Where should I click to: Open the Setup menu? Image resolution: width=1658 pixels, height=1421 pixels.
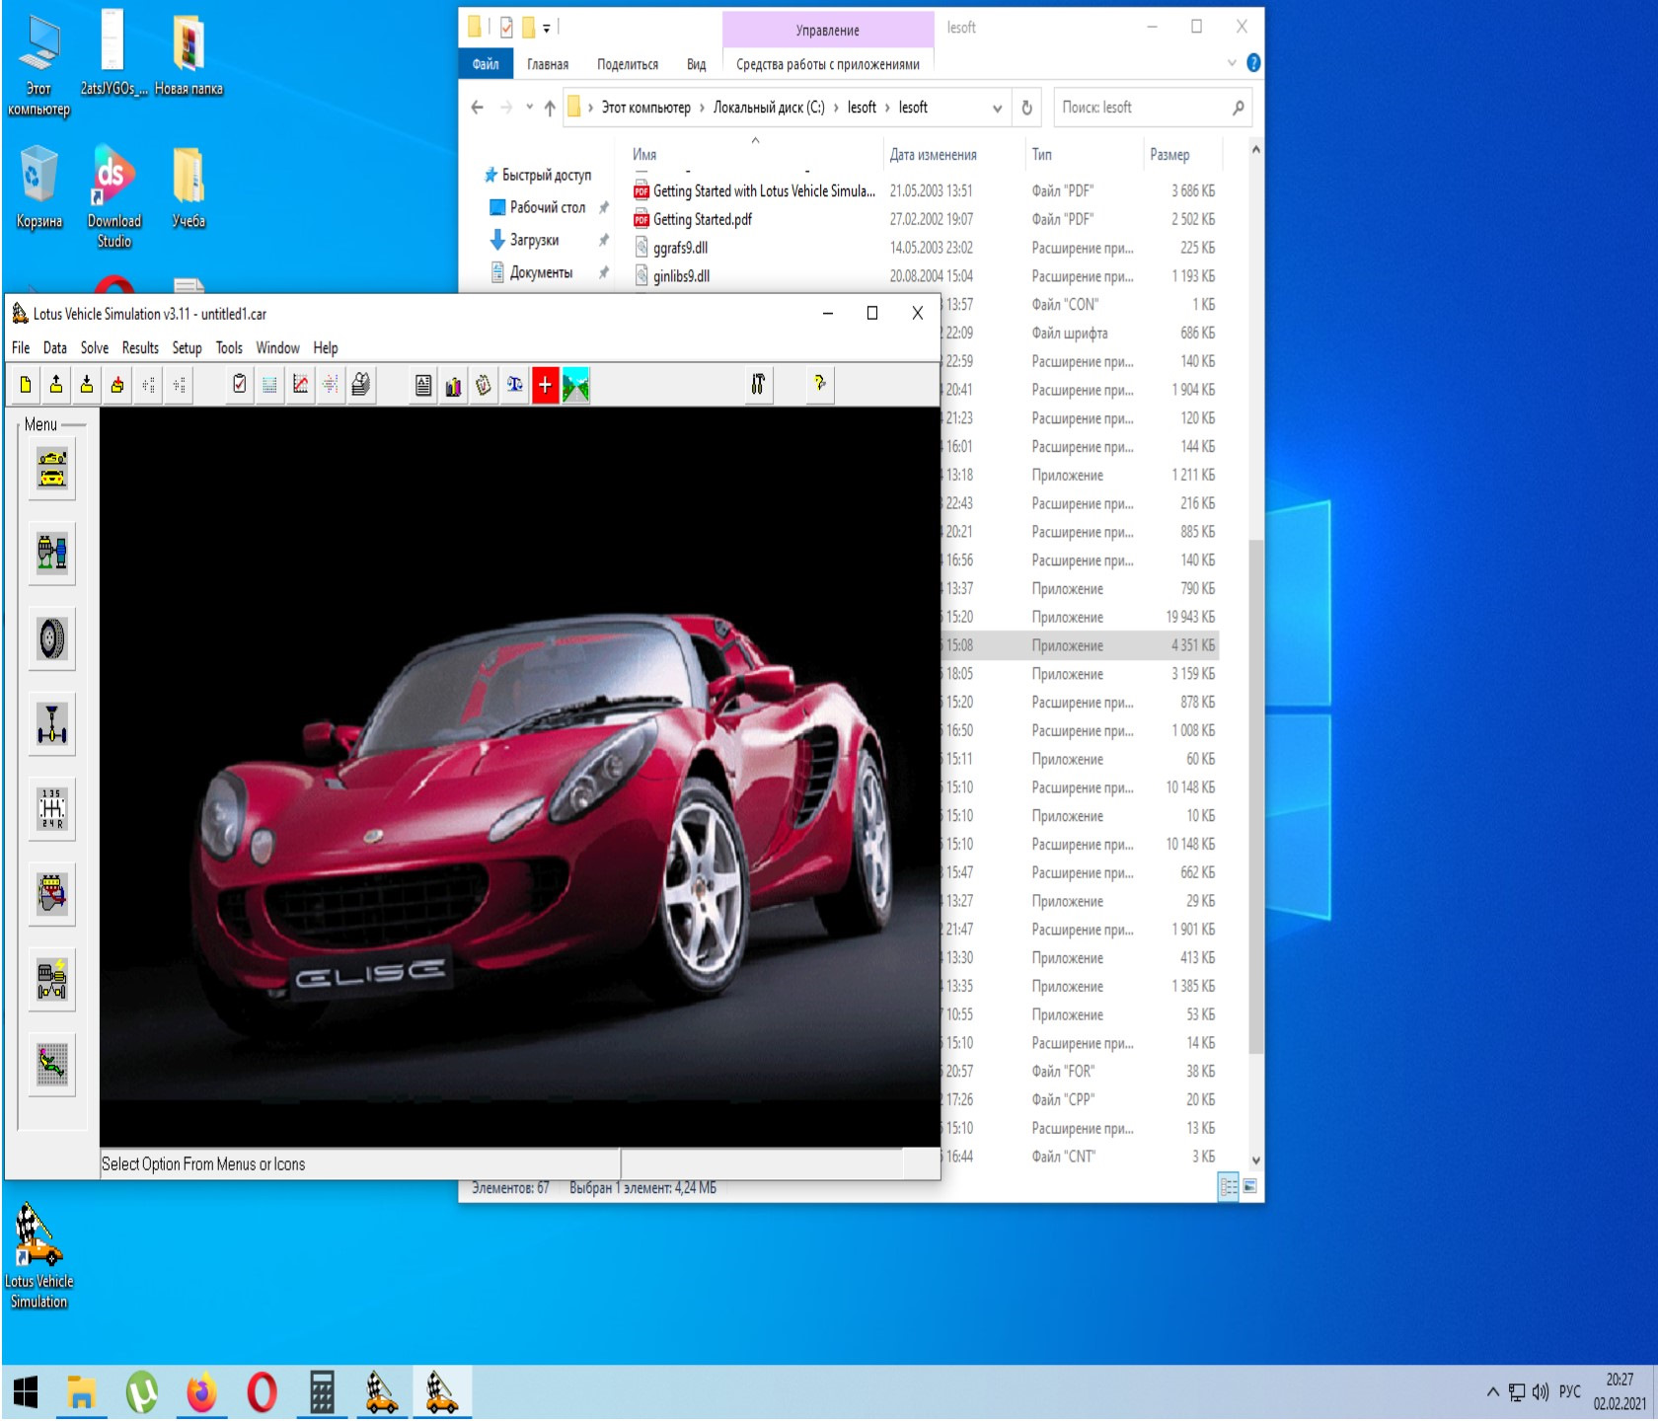[187, 347]
